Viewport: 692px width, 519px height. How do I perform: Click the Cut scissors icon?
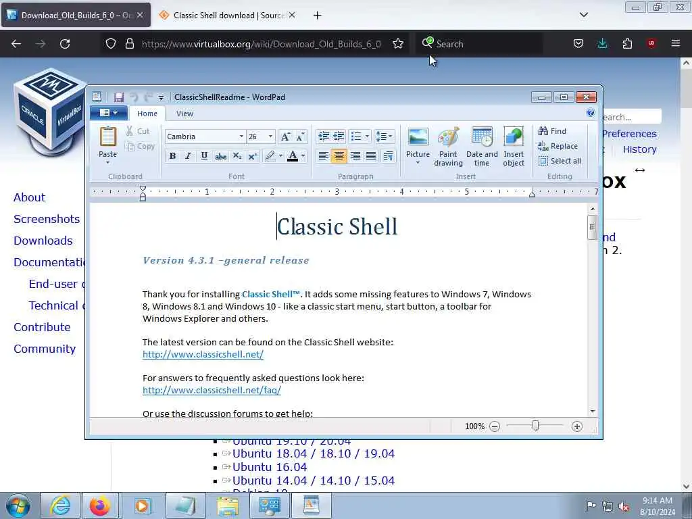click(x=130, y=131)
